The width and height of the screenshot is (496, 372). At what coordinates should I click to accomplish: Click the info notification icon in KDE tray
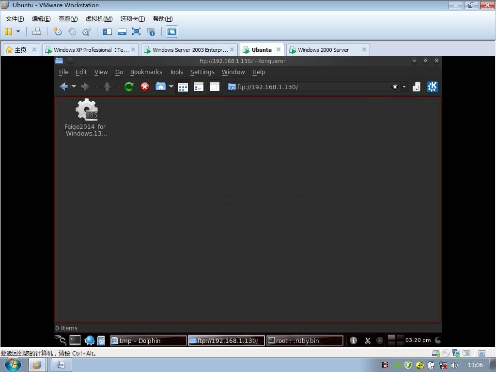353,341
